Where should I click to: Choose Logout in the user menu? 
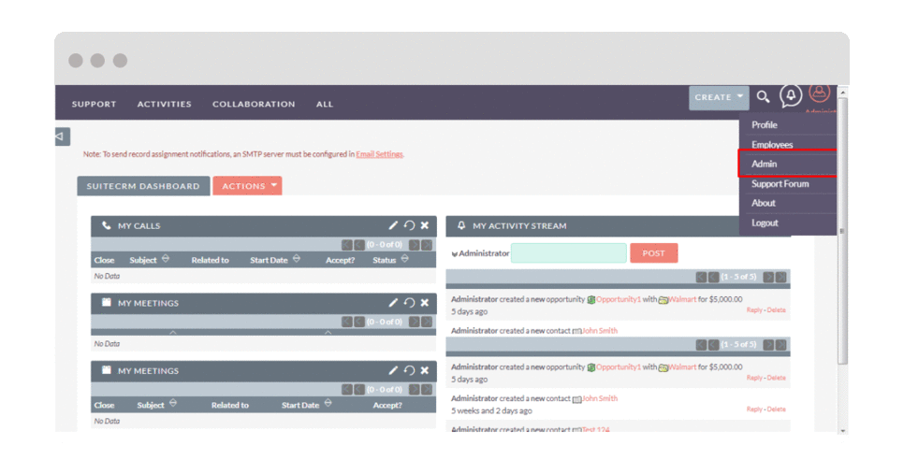[765, 223]
